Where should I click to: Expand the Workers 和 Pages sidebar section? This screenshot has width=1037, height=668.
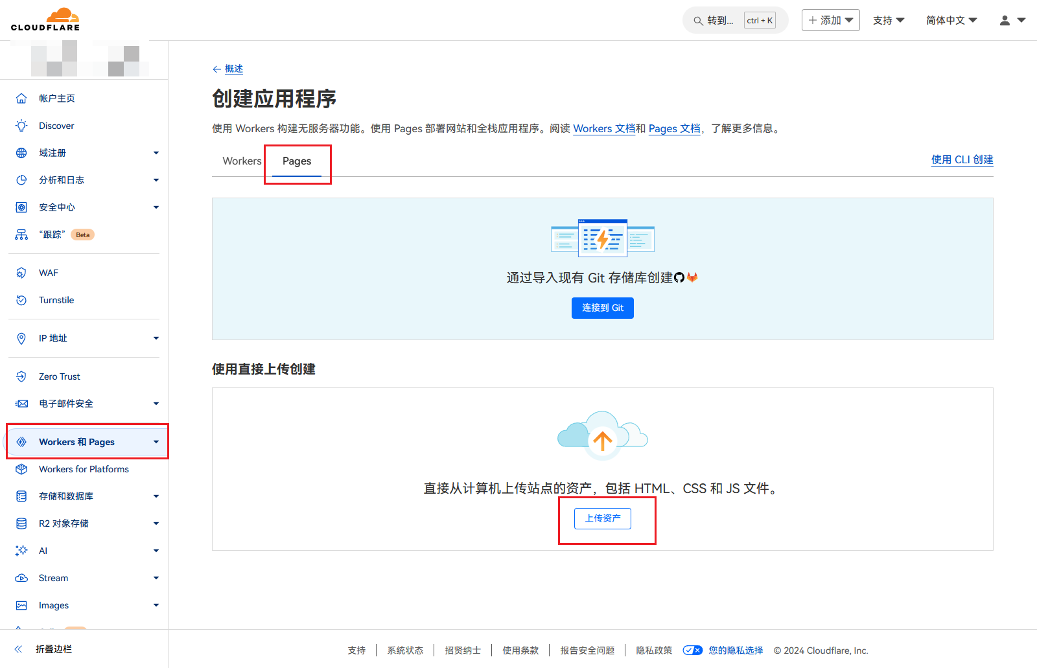click(x=156, y=442)
